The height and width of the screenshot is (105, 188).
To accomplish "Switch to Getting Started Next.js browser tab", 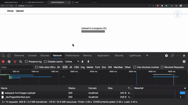I will 12,2.
